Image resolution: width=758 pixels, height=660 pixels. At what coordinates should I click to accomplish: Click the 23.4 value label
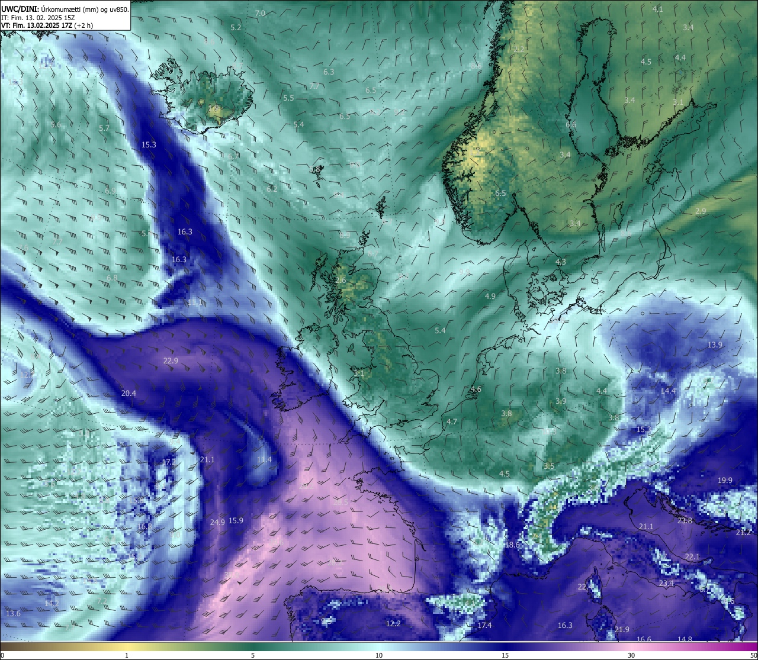(x=666, y=583)
